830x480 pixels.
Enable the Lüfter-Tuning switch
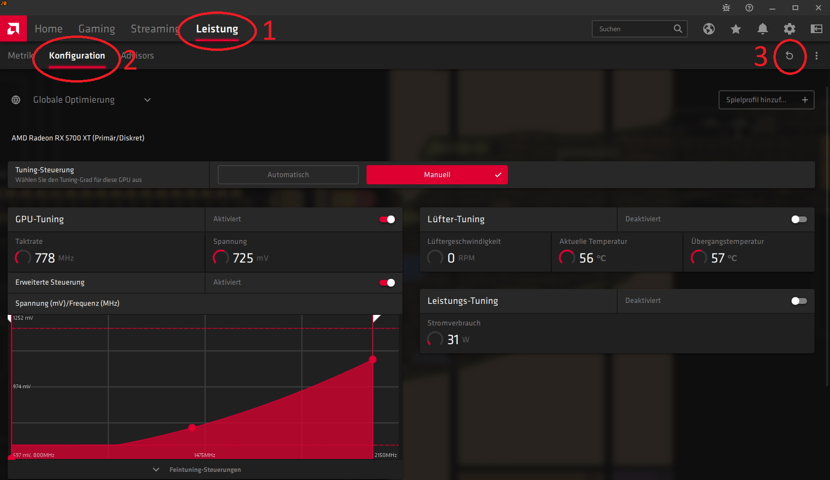pyautogui.click(x=799, y=219)
